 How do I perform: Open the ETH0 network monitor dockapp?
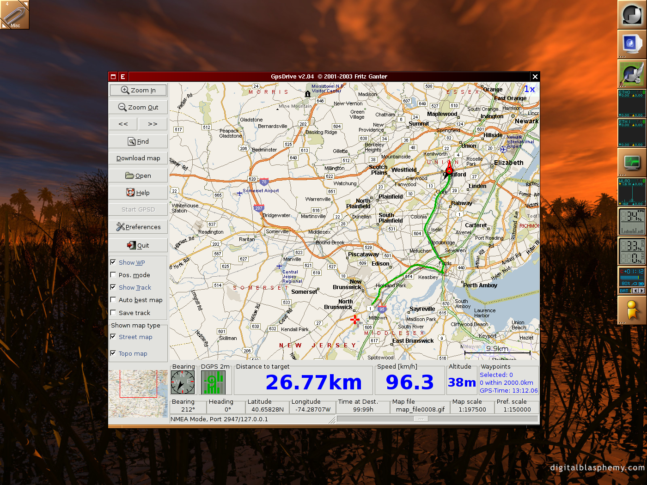pos(632,103)
